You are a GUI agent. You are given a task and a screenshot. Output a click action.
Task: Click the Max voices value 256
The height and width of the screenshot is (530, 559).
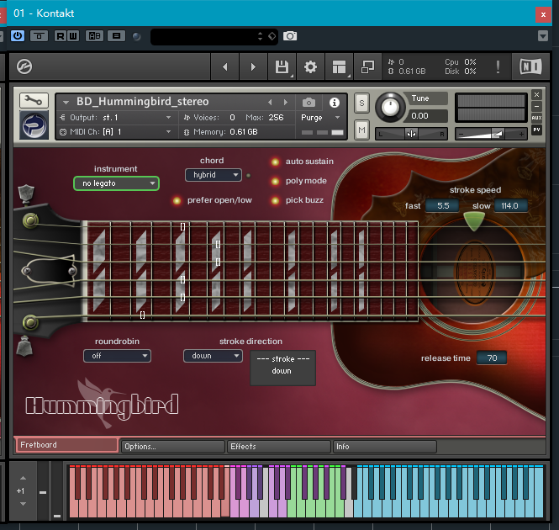(276, 118)
